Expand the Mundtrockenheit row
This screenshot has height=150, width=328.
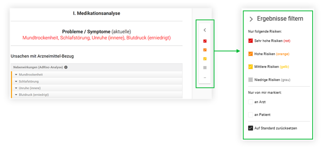[97, 74]
